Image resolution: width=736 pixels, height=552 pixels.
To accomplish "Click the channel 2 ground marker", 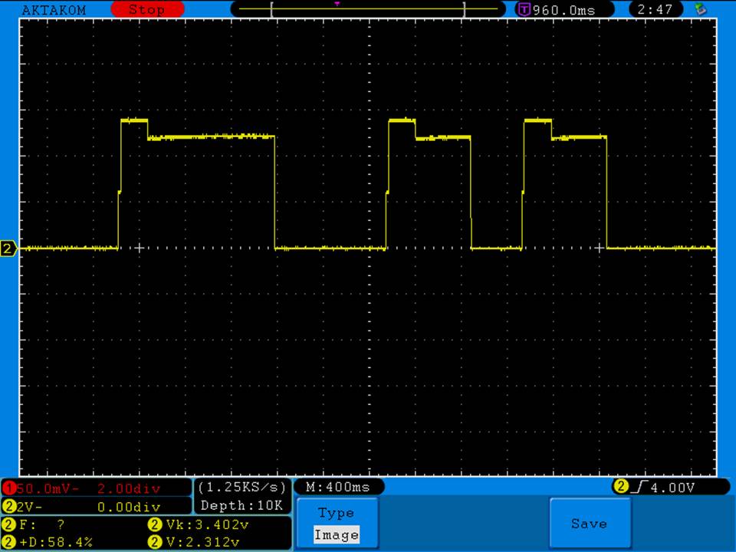I will (x=9, y=248).
